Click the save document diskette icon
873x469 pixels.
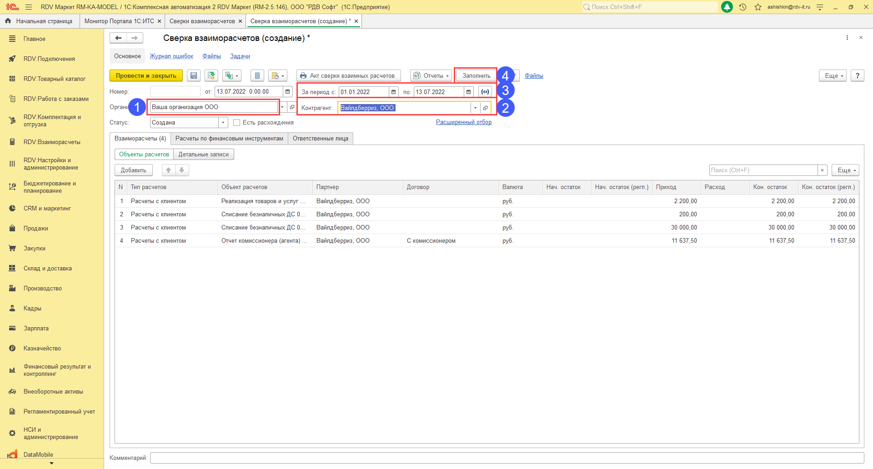tap(194, 76)
